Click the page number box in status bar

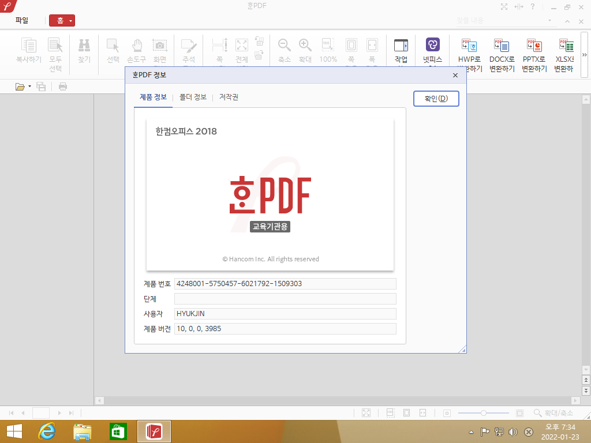(x=41, y=413)
